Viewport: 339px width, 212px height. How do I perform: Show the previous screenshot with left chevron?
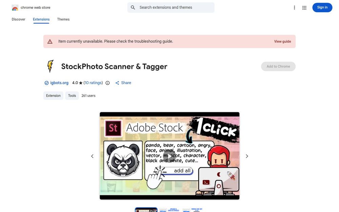coord(92,156)
